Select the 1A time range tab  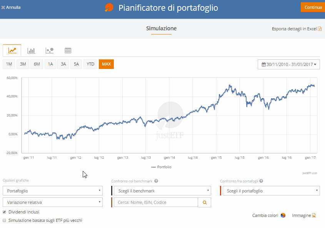(x=50, y=64)
